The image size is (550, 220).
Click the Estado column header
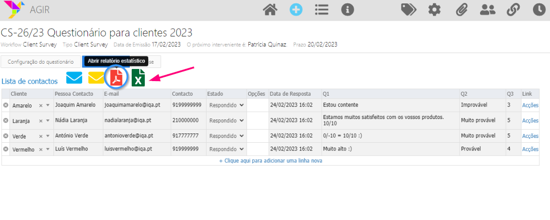pos(226,94)
